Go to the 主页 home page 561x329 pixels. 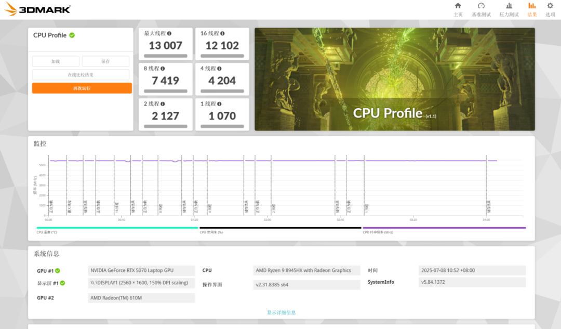(458, 10)
